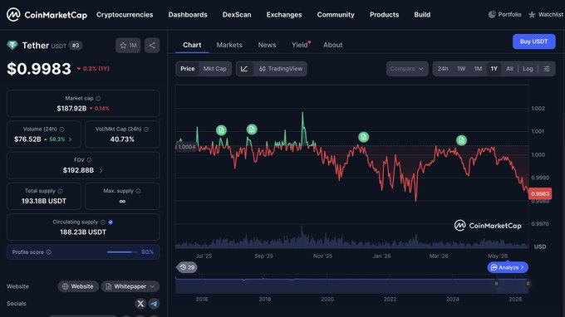Set chart range to 1Y
The image size is (565, 317).
click(x=494, y=69)
